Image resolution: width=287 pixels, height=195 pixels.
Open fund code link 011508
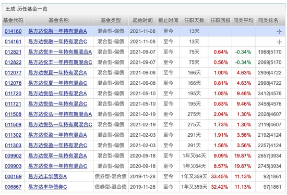pos(13,114)
